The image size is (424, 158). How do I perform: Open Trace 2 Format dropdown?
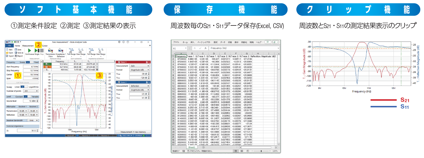[x=140, y=90]
